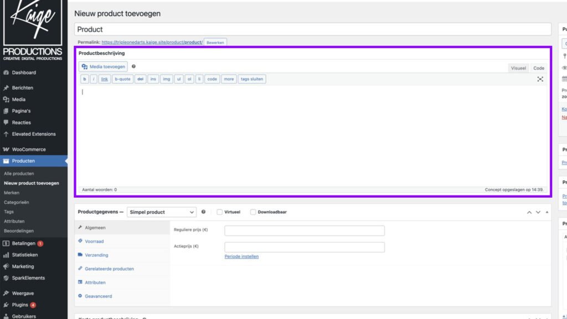
Task: Collapse the Productgegevens panel
Action: tap(529, 212)
